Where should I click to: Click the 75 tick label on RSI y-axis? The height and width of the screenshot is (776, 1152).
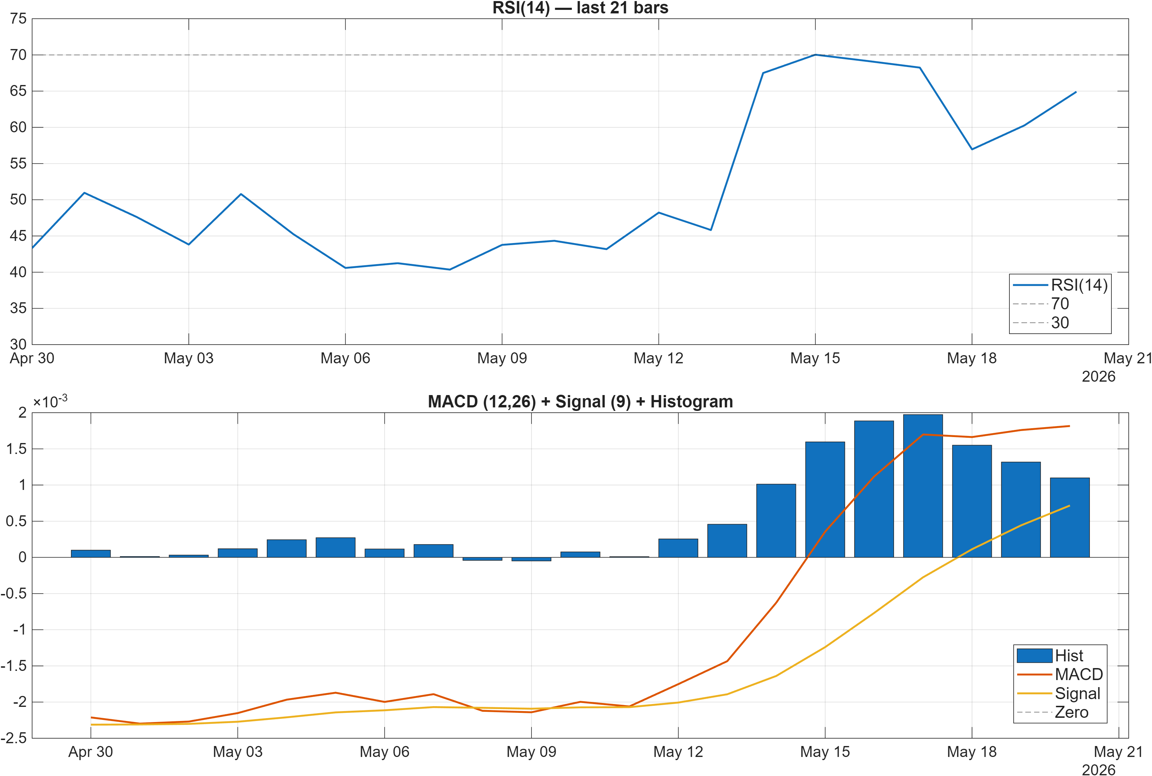pyautogui.click(x=18, y=19)
